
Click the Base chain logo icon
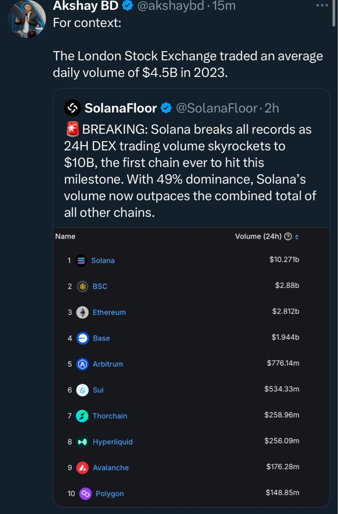(x=82, y=338)
